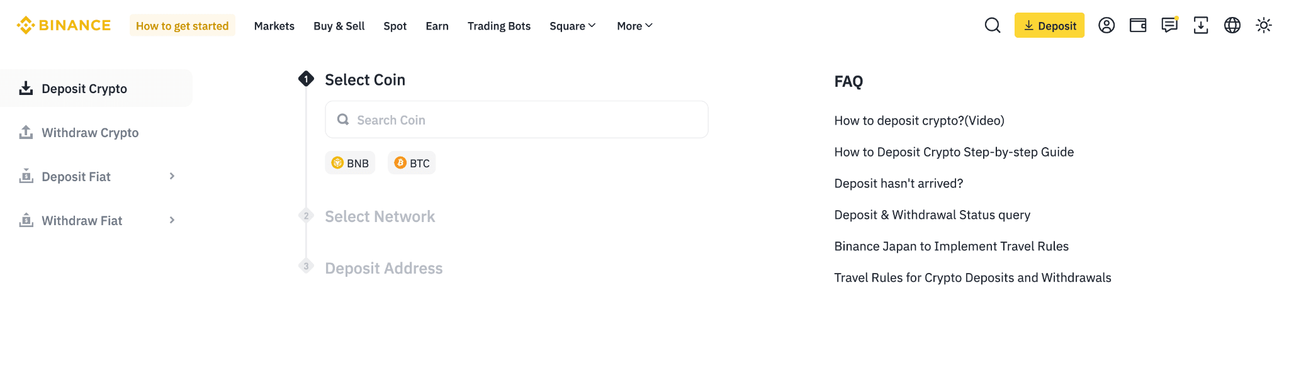Open the wallet icon in header
The image size is (1289, 373).
(1138, 25)
